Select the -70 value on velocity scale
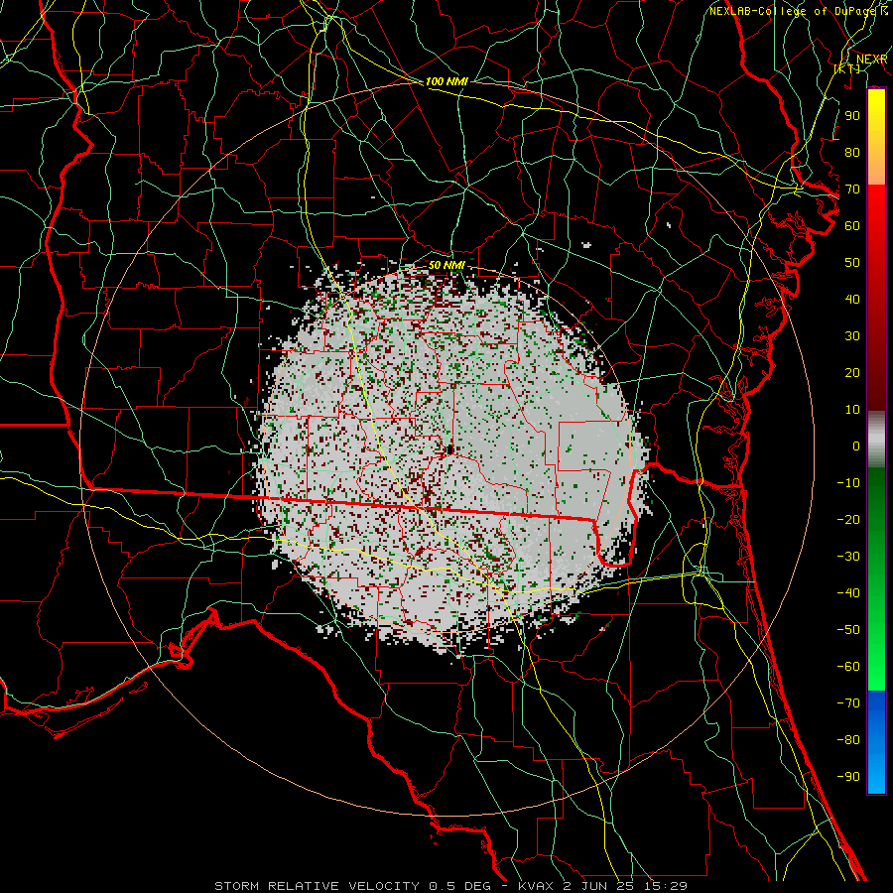 tap(848, 703)
